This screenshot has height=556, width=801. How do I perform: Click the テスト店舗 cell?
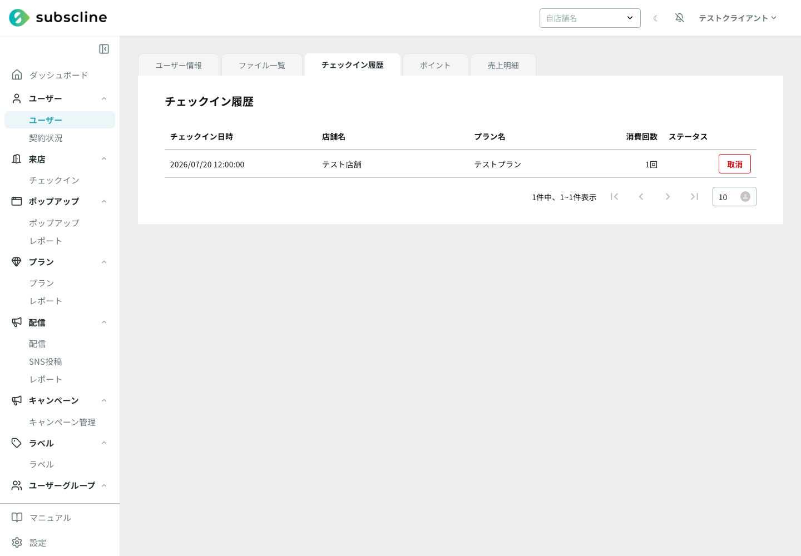[x=342, y=165]
